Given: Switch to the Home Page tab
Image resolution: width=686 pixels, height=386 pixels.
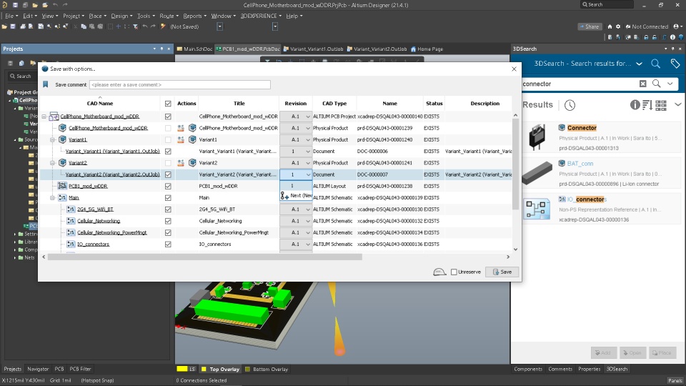Looking at the screenshot, I should [427, 49].
